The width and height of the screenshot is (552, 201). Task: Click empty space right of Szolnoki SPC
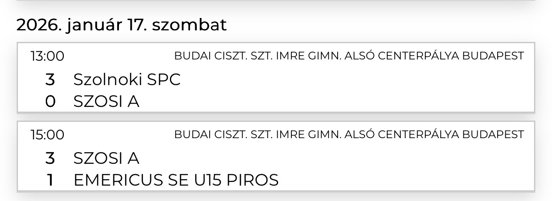[x=342, y=80]
